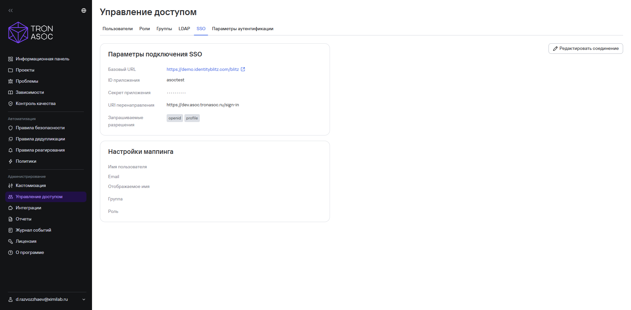Click the profile permission tag
This screenshot has height=310, width=631.
(x=192, y=118)
